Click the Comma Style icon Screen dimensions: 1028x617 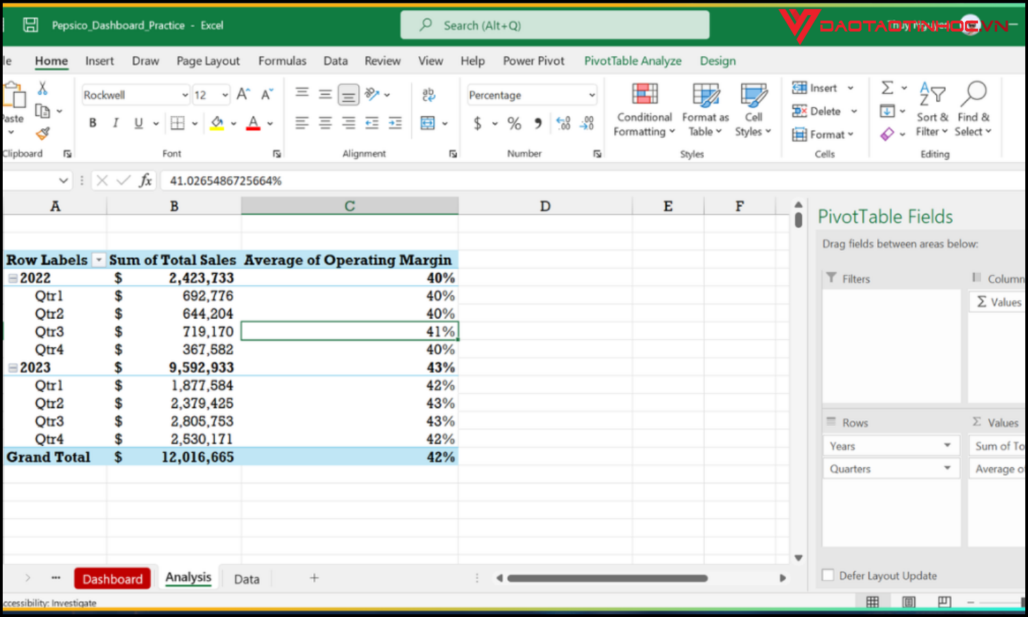(538, 123)
